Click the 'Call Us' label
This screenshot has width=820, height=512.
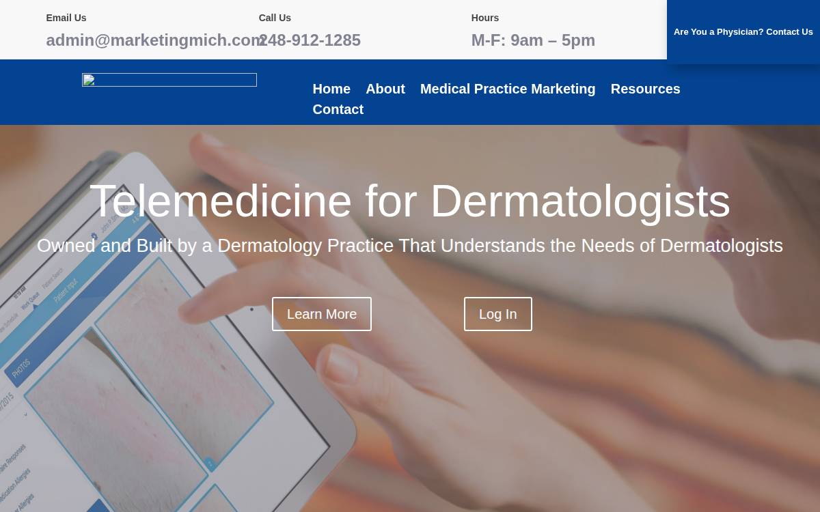click(275, 18)
